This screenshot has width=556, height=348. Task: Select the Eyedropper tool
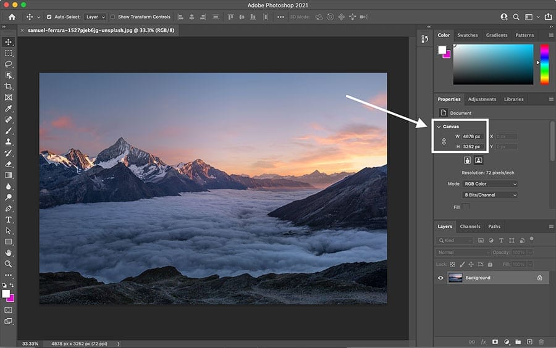click(9, 109)
